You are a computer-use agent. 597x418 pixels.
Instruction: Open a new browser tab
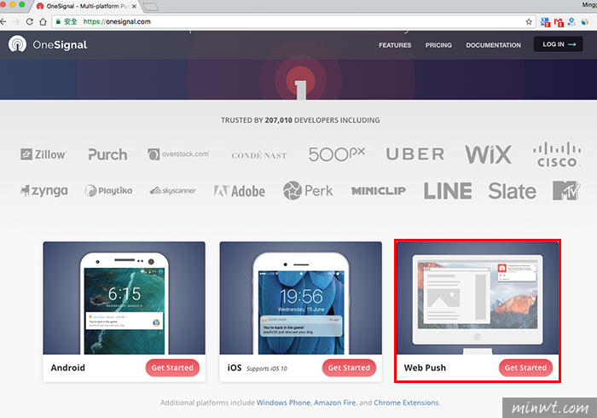point(151,7)
